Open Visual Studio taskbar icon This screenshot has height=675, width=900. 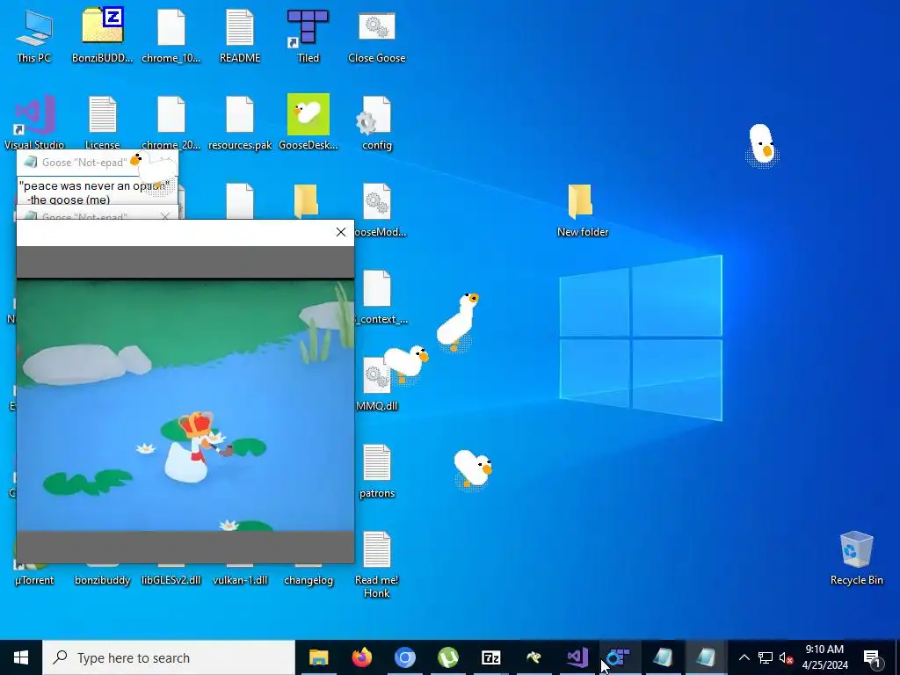577,657
